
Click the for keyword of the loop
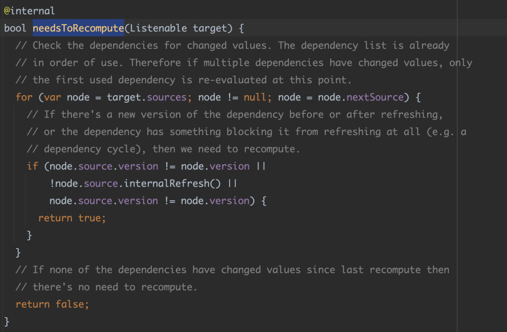pyautogui.click(x=24, y=98)
